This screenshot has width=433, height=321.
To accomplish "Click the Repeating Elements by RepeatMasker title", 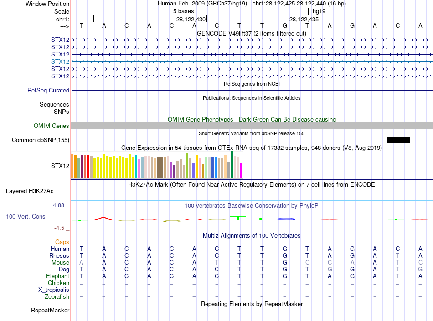I will [x=252, y=304].
